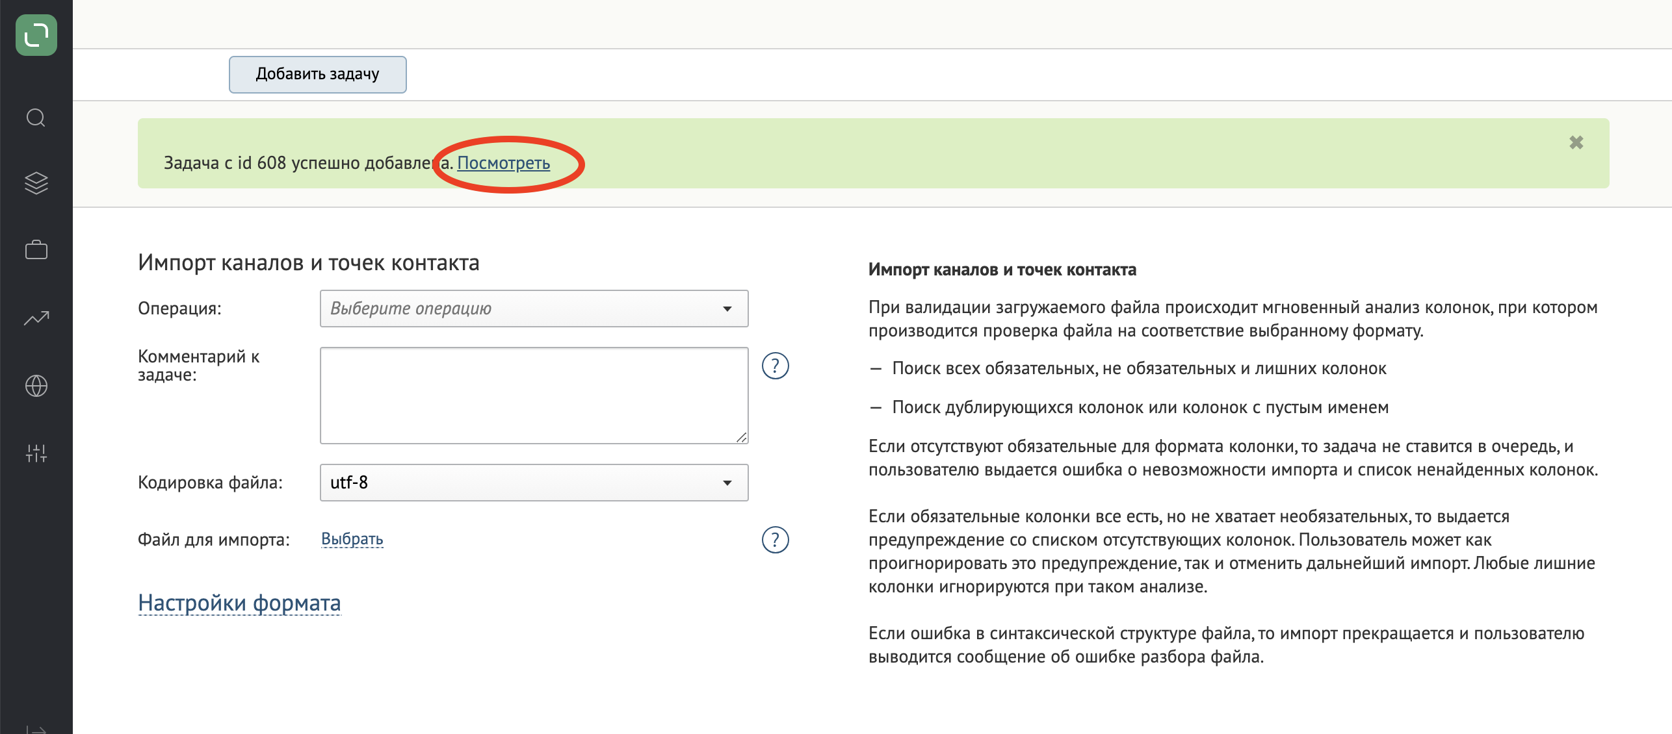Click into the task comment textarea
The width and height of the screenshot is (1672, 734).
pos(534,395)
